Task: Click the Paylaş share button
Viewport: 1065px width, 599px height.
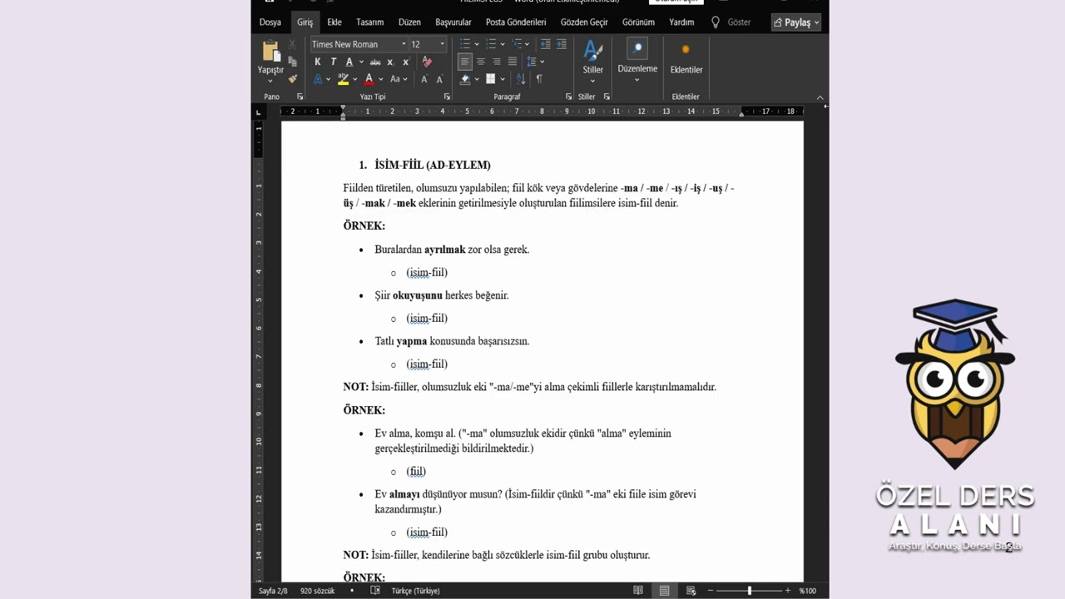Action: [x=796, y=22]
